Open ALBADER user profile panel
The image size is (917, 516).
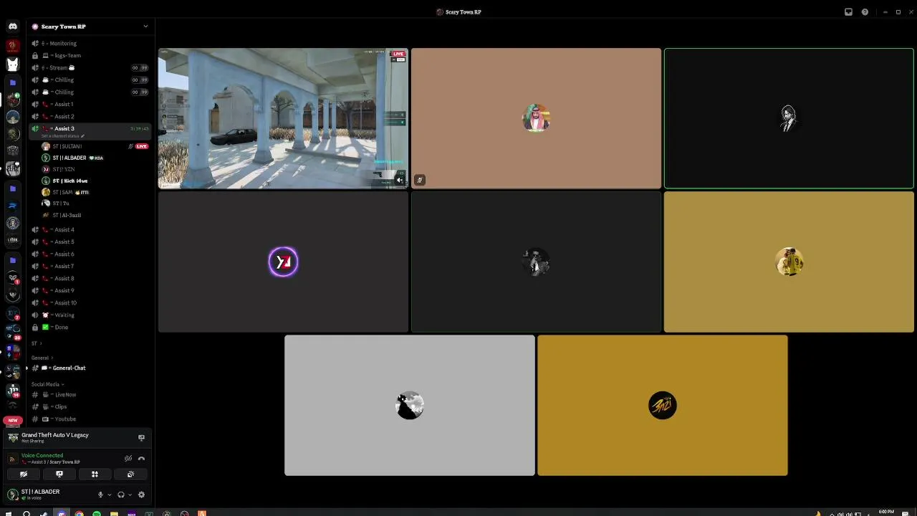pyautogui.click(x=49, y=494)
